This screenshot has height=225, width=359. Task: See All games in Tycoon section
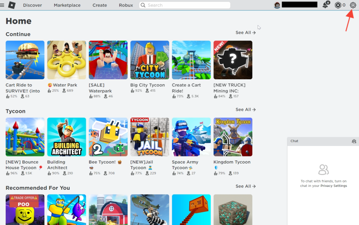[x=245, y=110]
